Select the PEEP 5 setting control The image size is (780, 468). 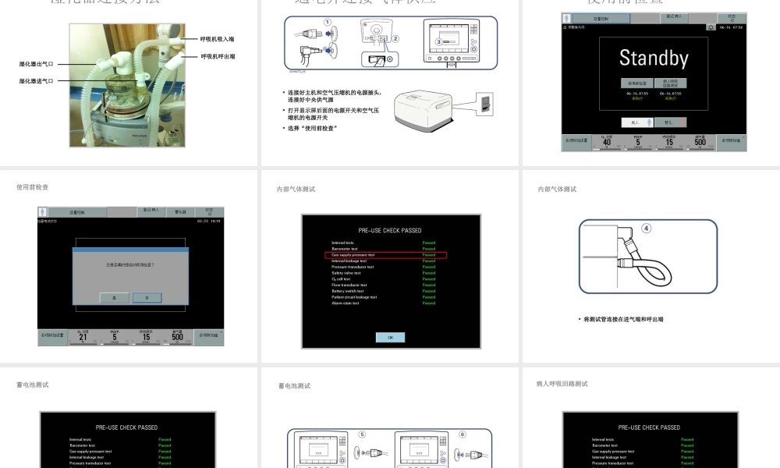pyautogui.click(x=638, y=141)
